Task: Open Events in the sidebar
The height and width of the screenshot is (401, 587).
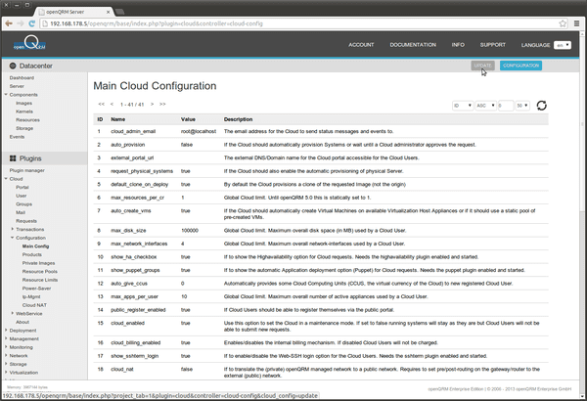Action: pos(17,137)
